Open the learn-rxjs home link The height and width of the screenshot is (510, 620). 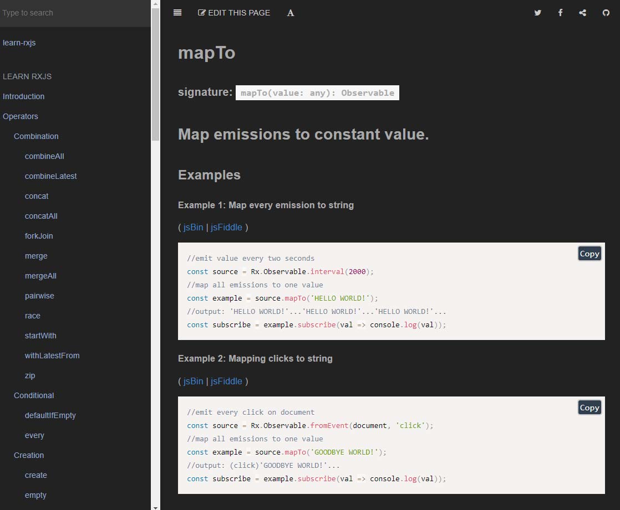pyautogui.click(x=19, y=43)
